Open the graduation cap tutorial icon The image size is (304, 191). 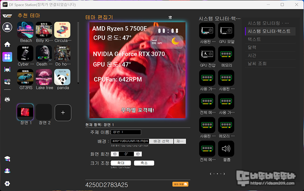point(7,159)
